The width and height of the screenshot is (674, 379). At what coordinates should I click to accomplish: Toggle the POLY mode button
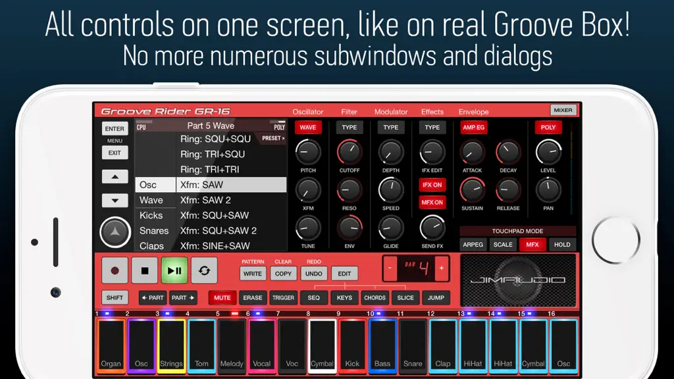click(548, 128)
